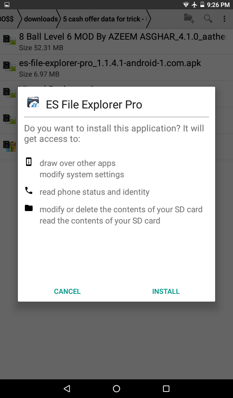This screenshot has height=398, width=233.
Task: Tap the Android recent apps button
Action: point(166,388)
